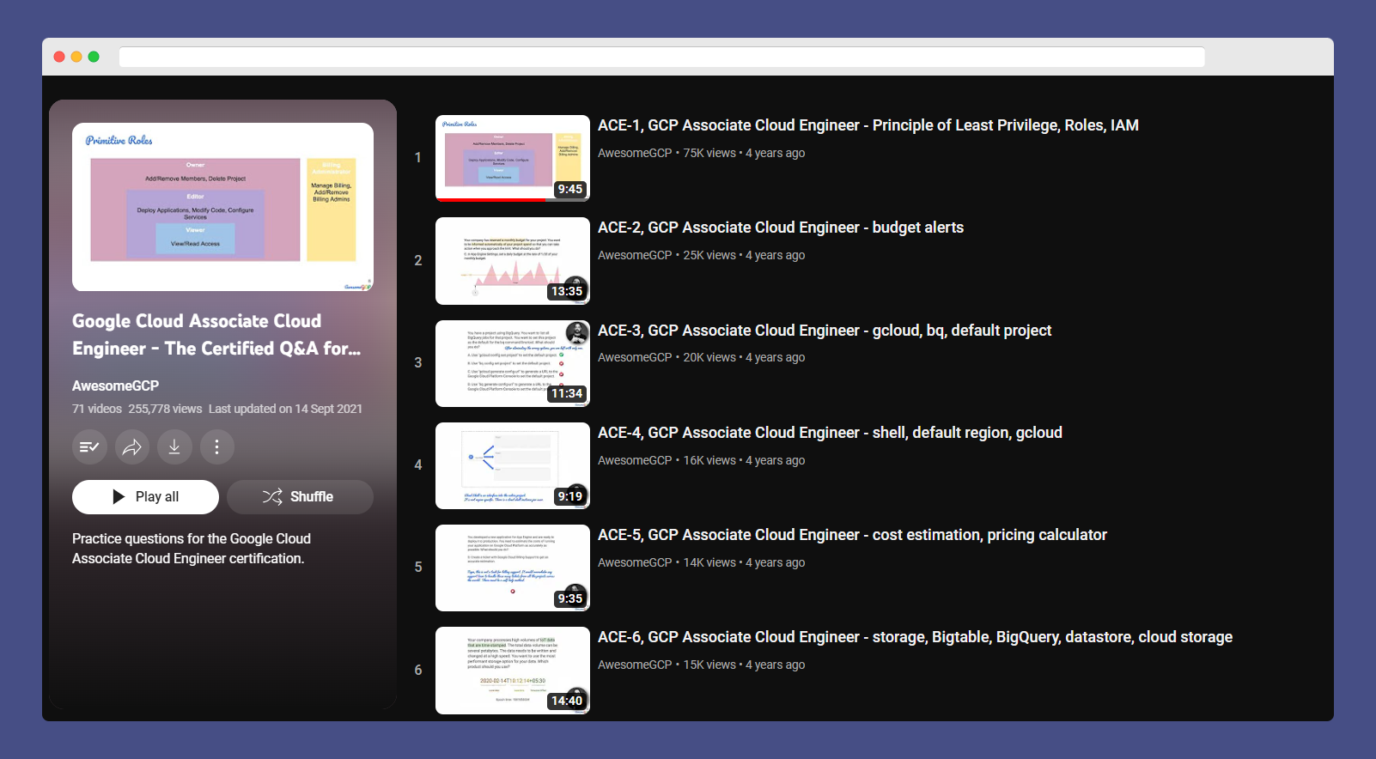
Task: Click AwesomeGCP channel name under ACE-6 video
Action: (635, 665)
